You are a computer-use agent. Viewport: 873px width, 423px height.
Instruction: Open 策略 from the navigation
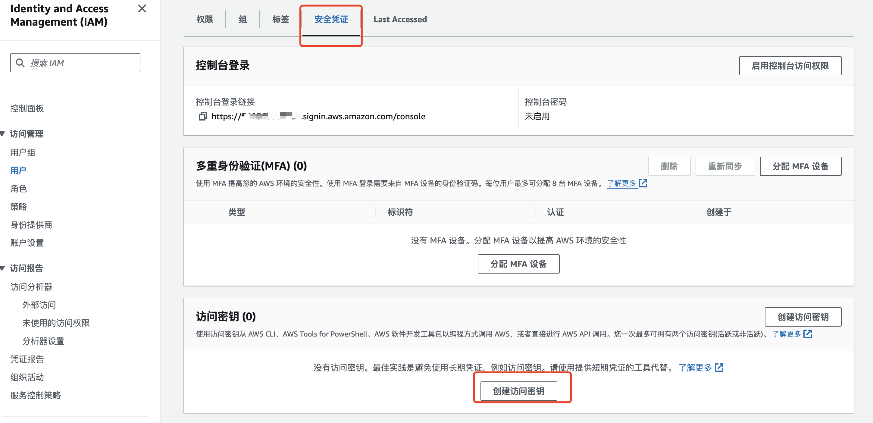pyautogui.click(x=19, y=206)
